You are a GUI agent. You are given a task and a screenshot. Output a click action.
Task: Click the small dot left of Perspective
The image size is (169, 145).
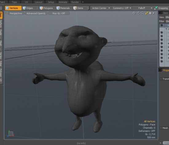[6, 13]
